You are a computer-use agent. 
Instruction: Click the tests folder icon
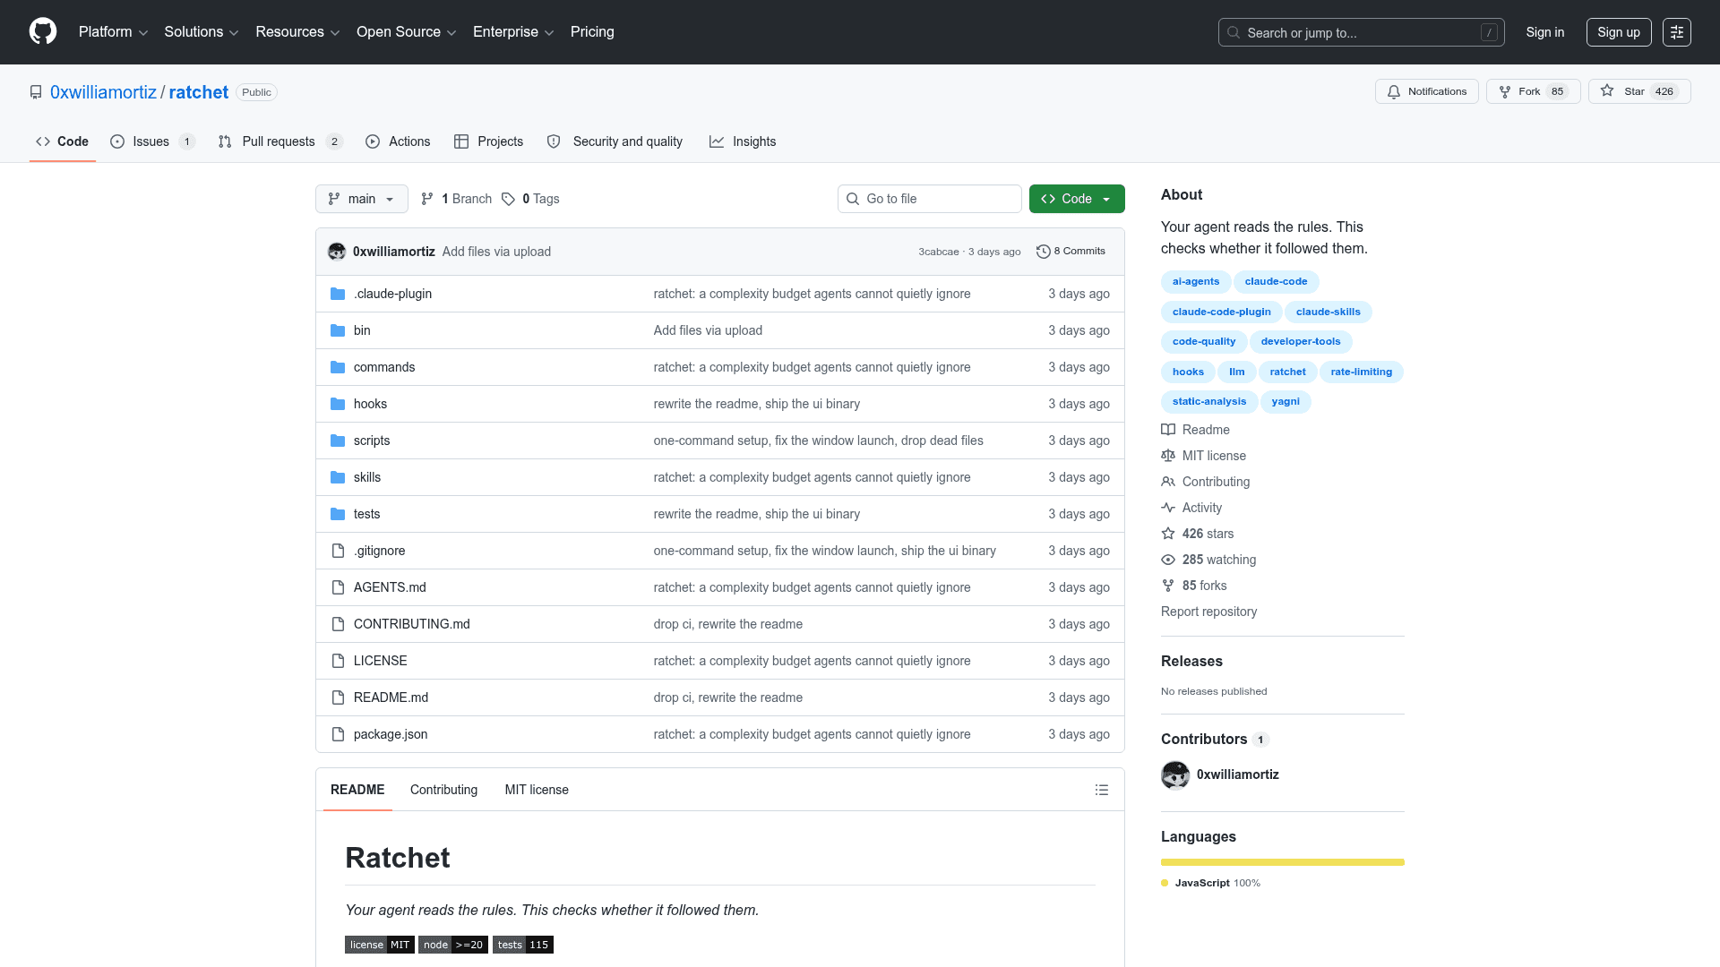[338, 514]
